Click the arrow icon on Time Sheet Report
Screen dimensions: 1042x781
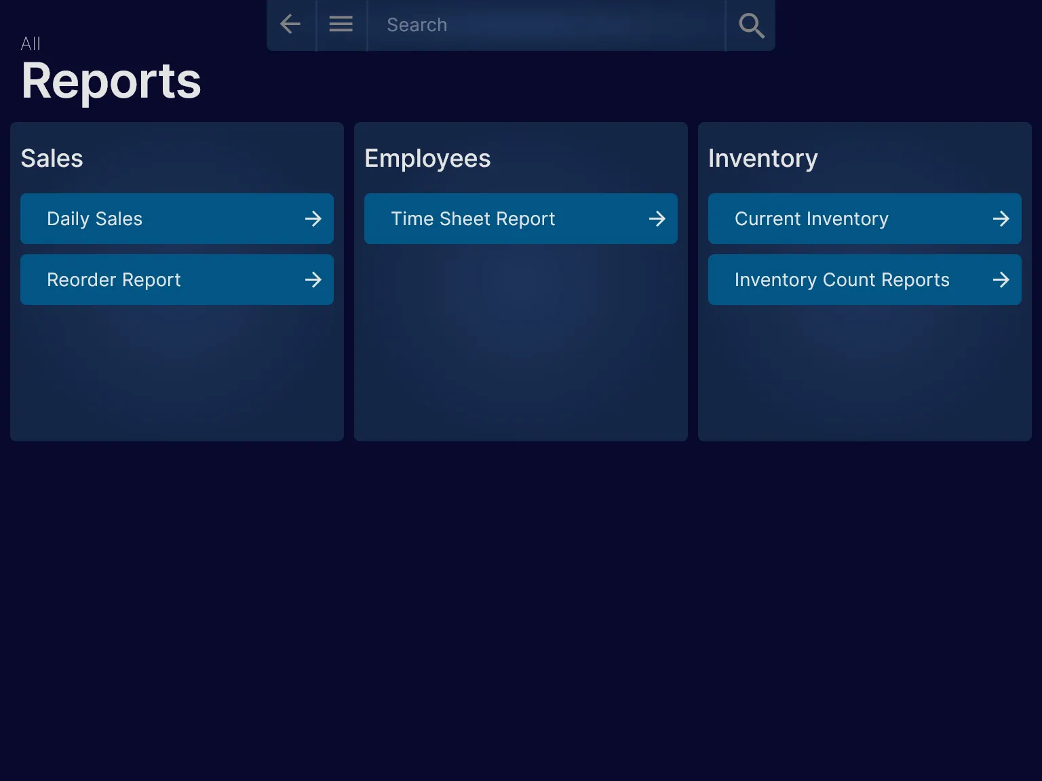[x=657, y=218]
